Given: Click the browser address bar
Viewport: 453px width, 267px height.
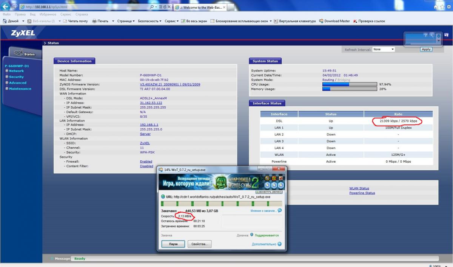Looking at the screenshot, I should pos(87,7).
